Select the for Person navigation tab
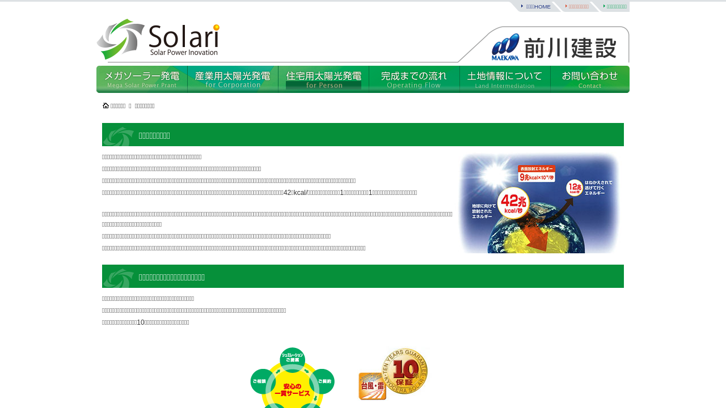The height and width of the screenshot is (408, 726). pos(323,79)
